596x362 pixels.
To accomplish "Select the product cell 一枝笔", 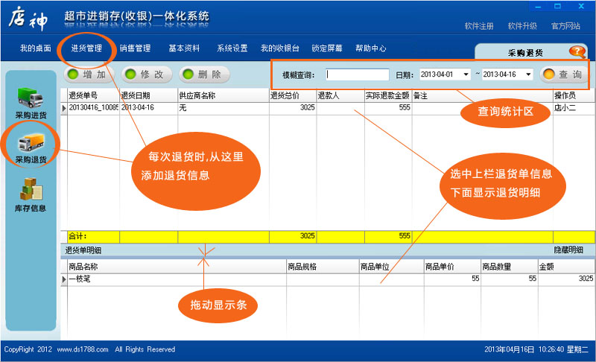I will point(177,279).
